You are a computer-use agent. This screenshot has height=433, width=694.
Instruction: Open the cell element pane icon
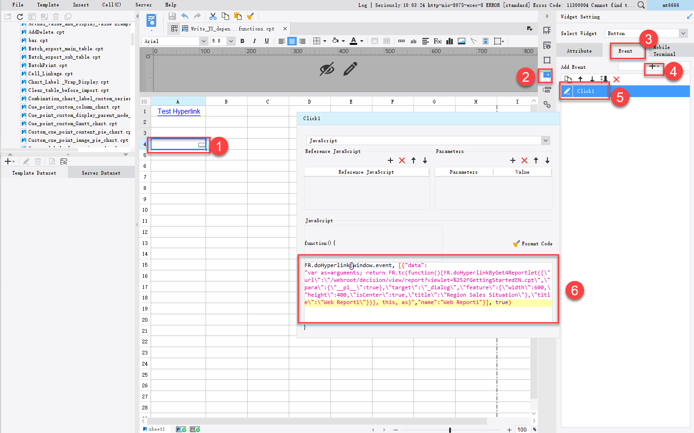pos(547,30)
